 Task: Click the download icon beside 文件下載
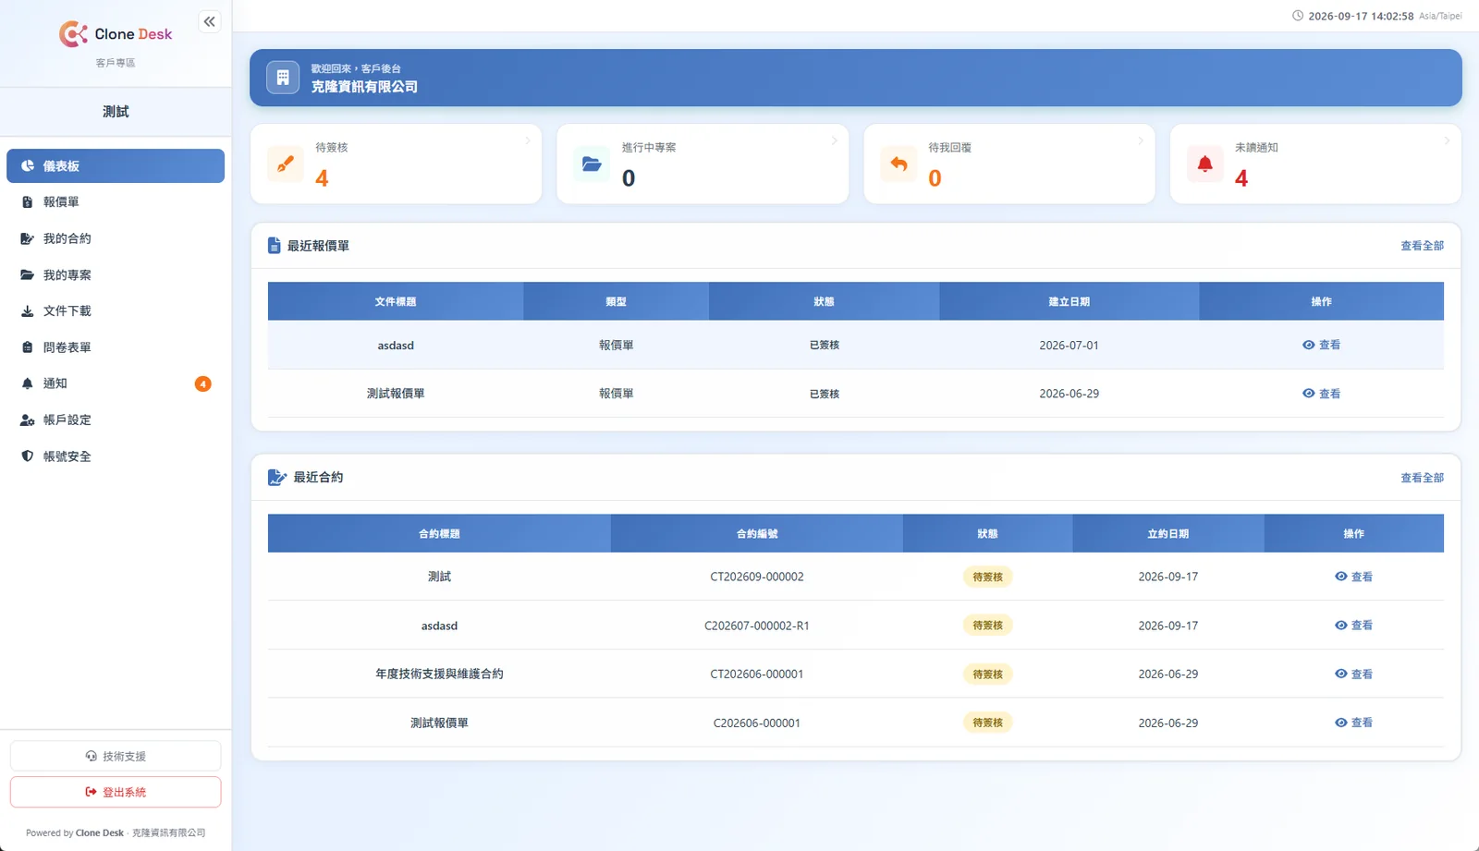point(28,311)
